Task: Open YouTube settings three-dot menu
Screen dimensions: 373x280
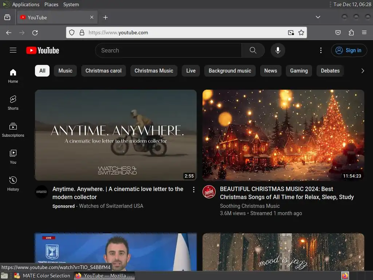Action: pos(321,50)
